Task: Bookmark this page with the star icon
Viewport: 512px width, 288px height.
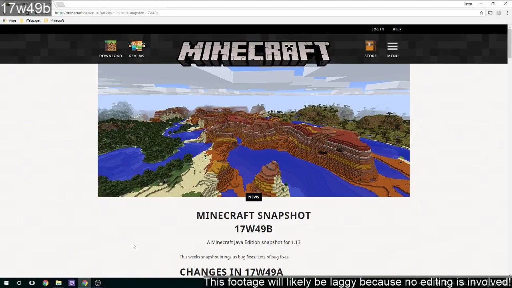Action: [x=482, y=13]
